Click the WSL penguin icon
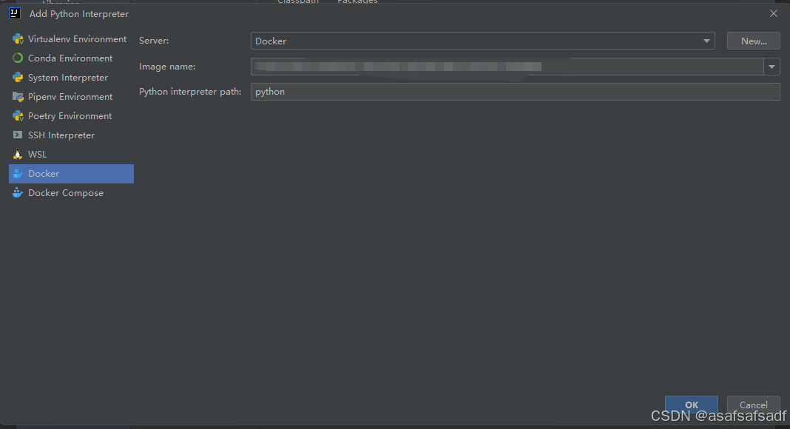The height and width of the screenshot is (429, 790). coord(18,154)
